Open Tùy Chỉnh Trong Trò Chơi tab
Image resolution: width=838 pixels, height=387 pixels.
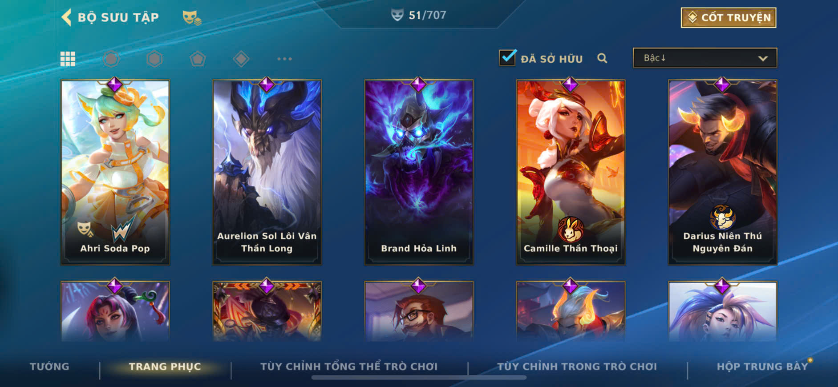click(x=577, y=367)
